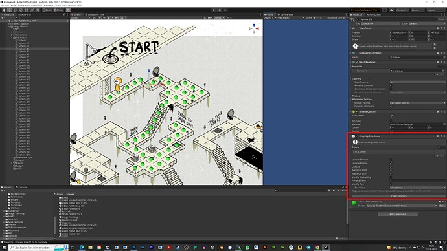Screen dimensions: 447x251
Task: Switch to the Navigation tab
Action: point(374,14)
